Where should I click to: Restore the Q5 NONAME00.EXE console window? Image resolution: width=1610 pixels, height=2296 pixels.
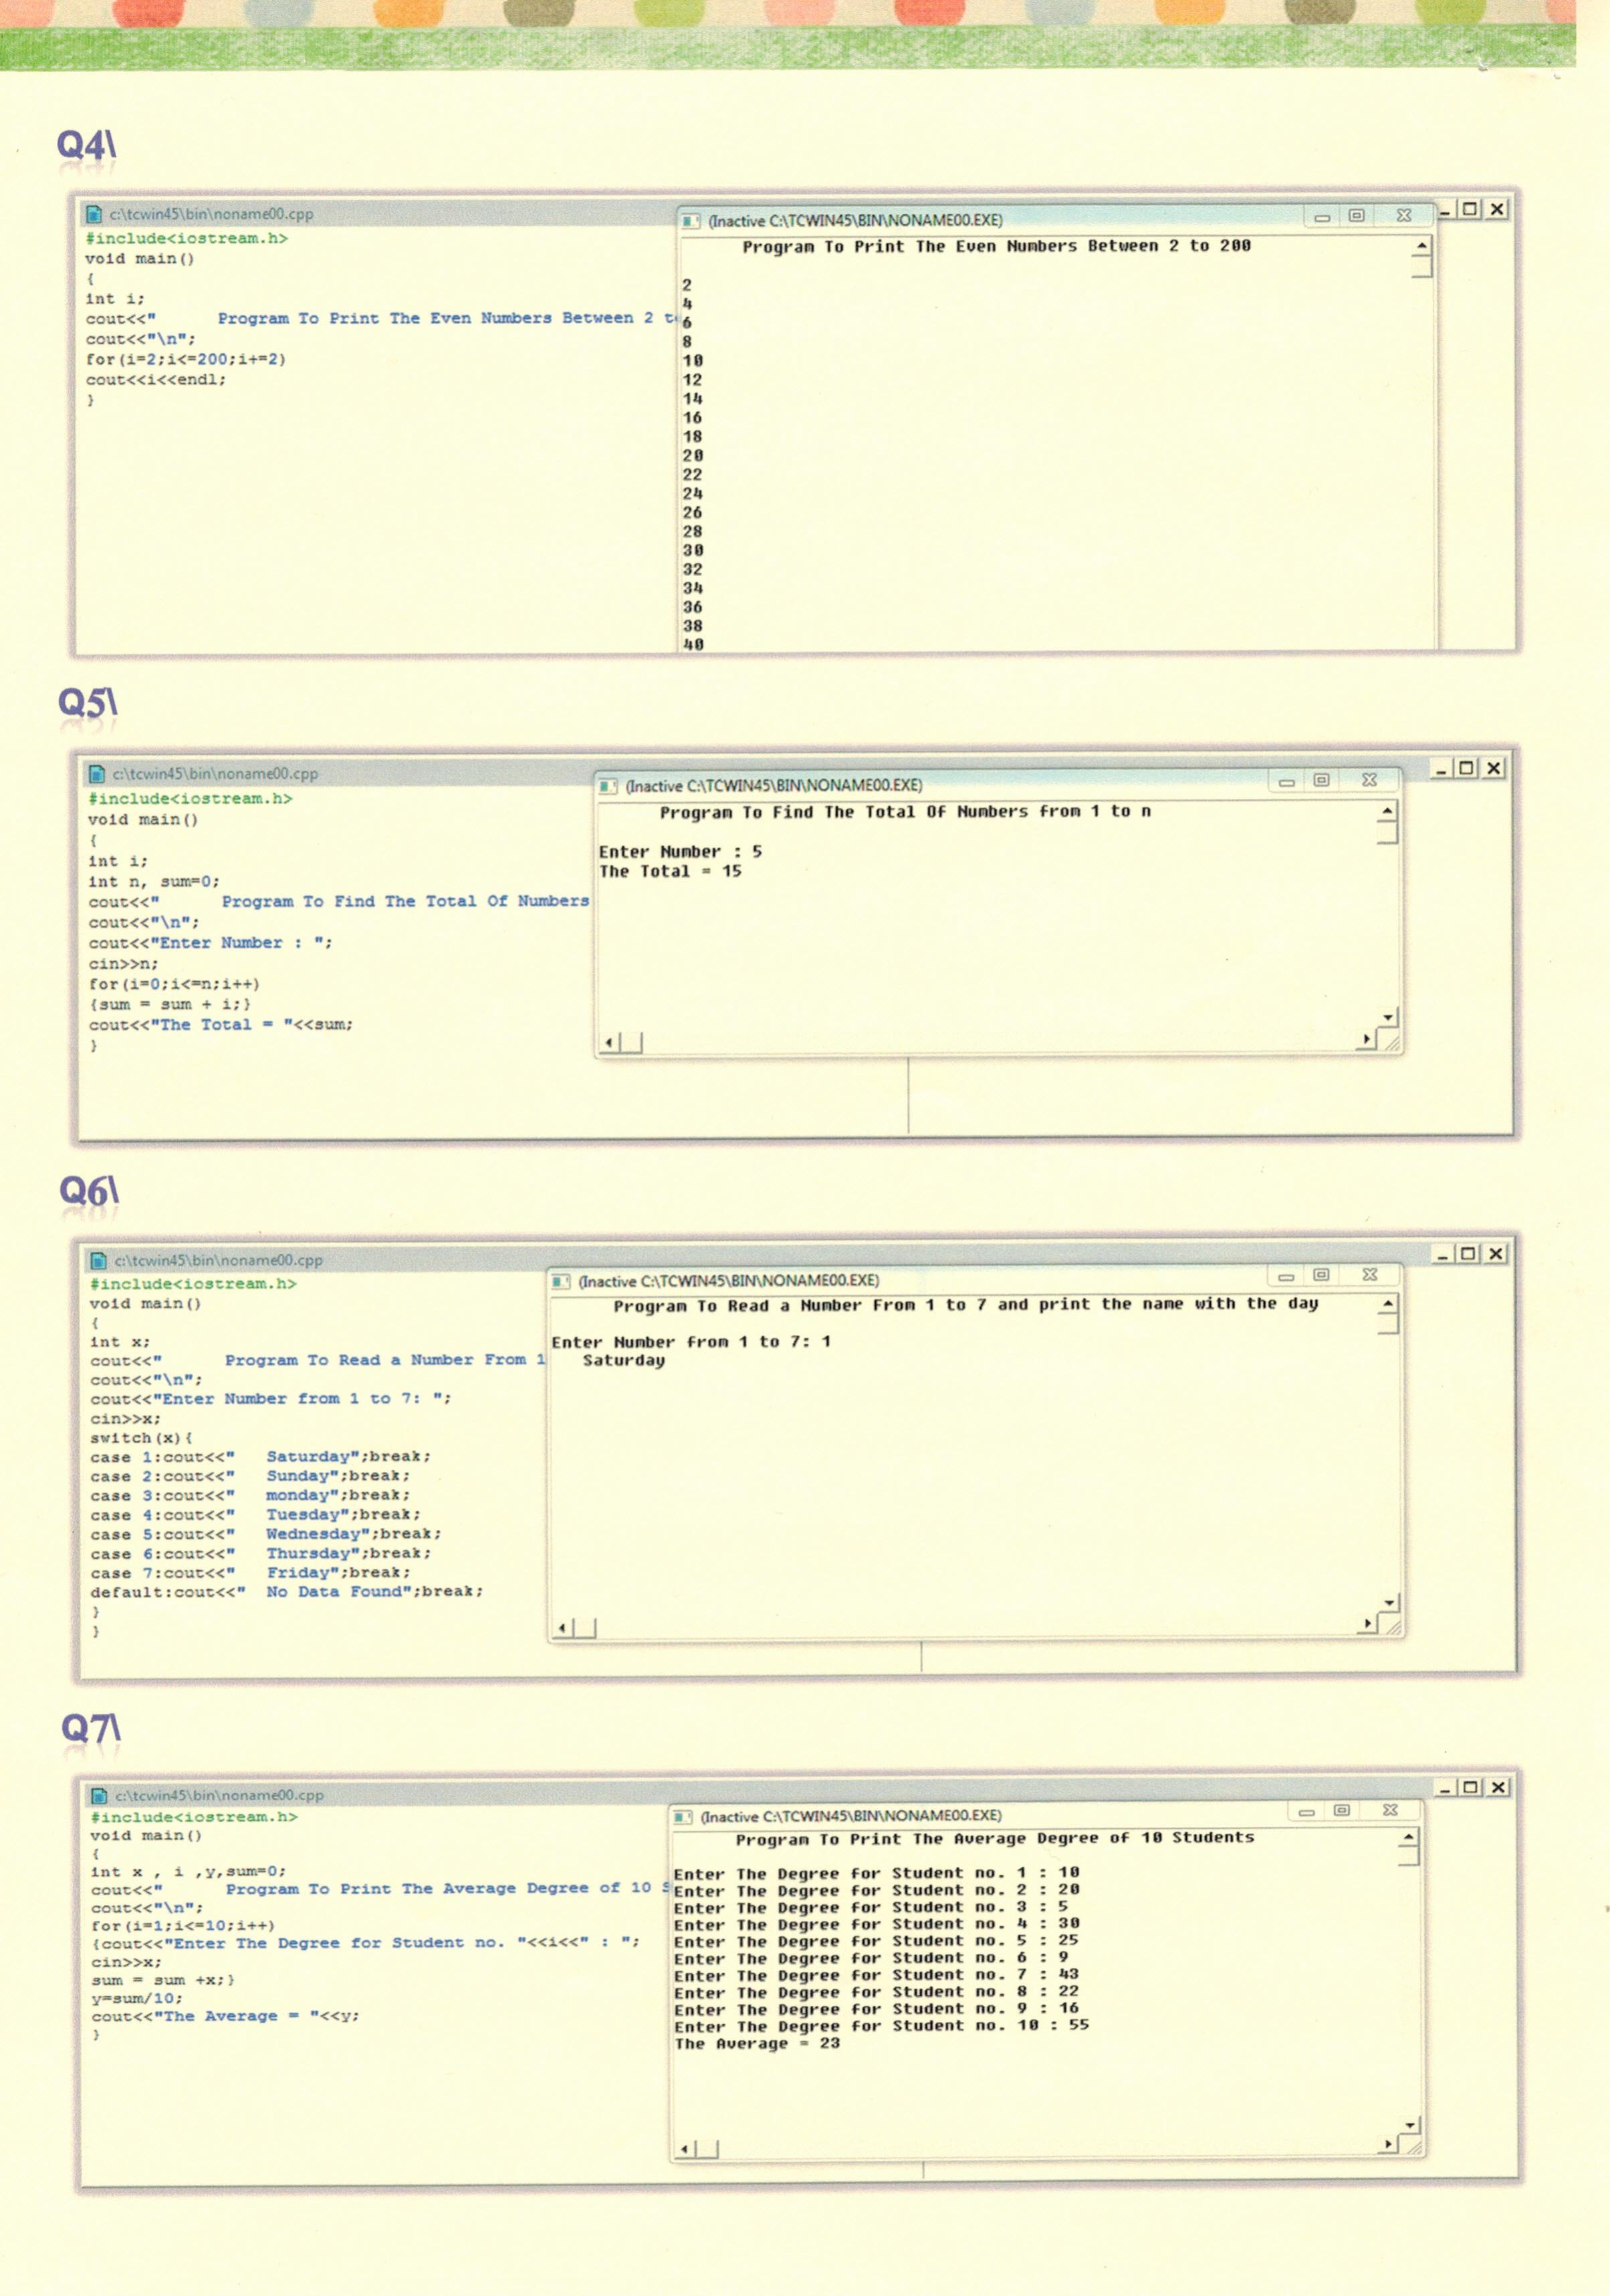1321,780
